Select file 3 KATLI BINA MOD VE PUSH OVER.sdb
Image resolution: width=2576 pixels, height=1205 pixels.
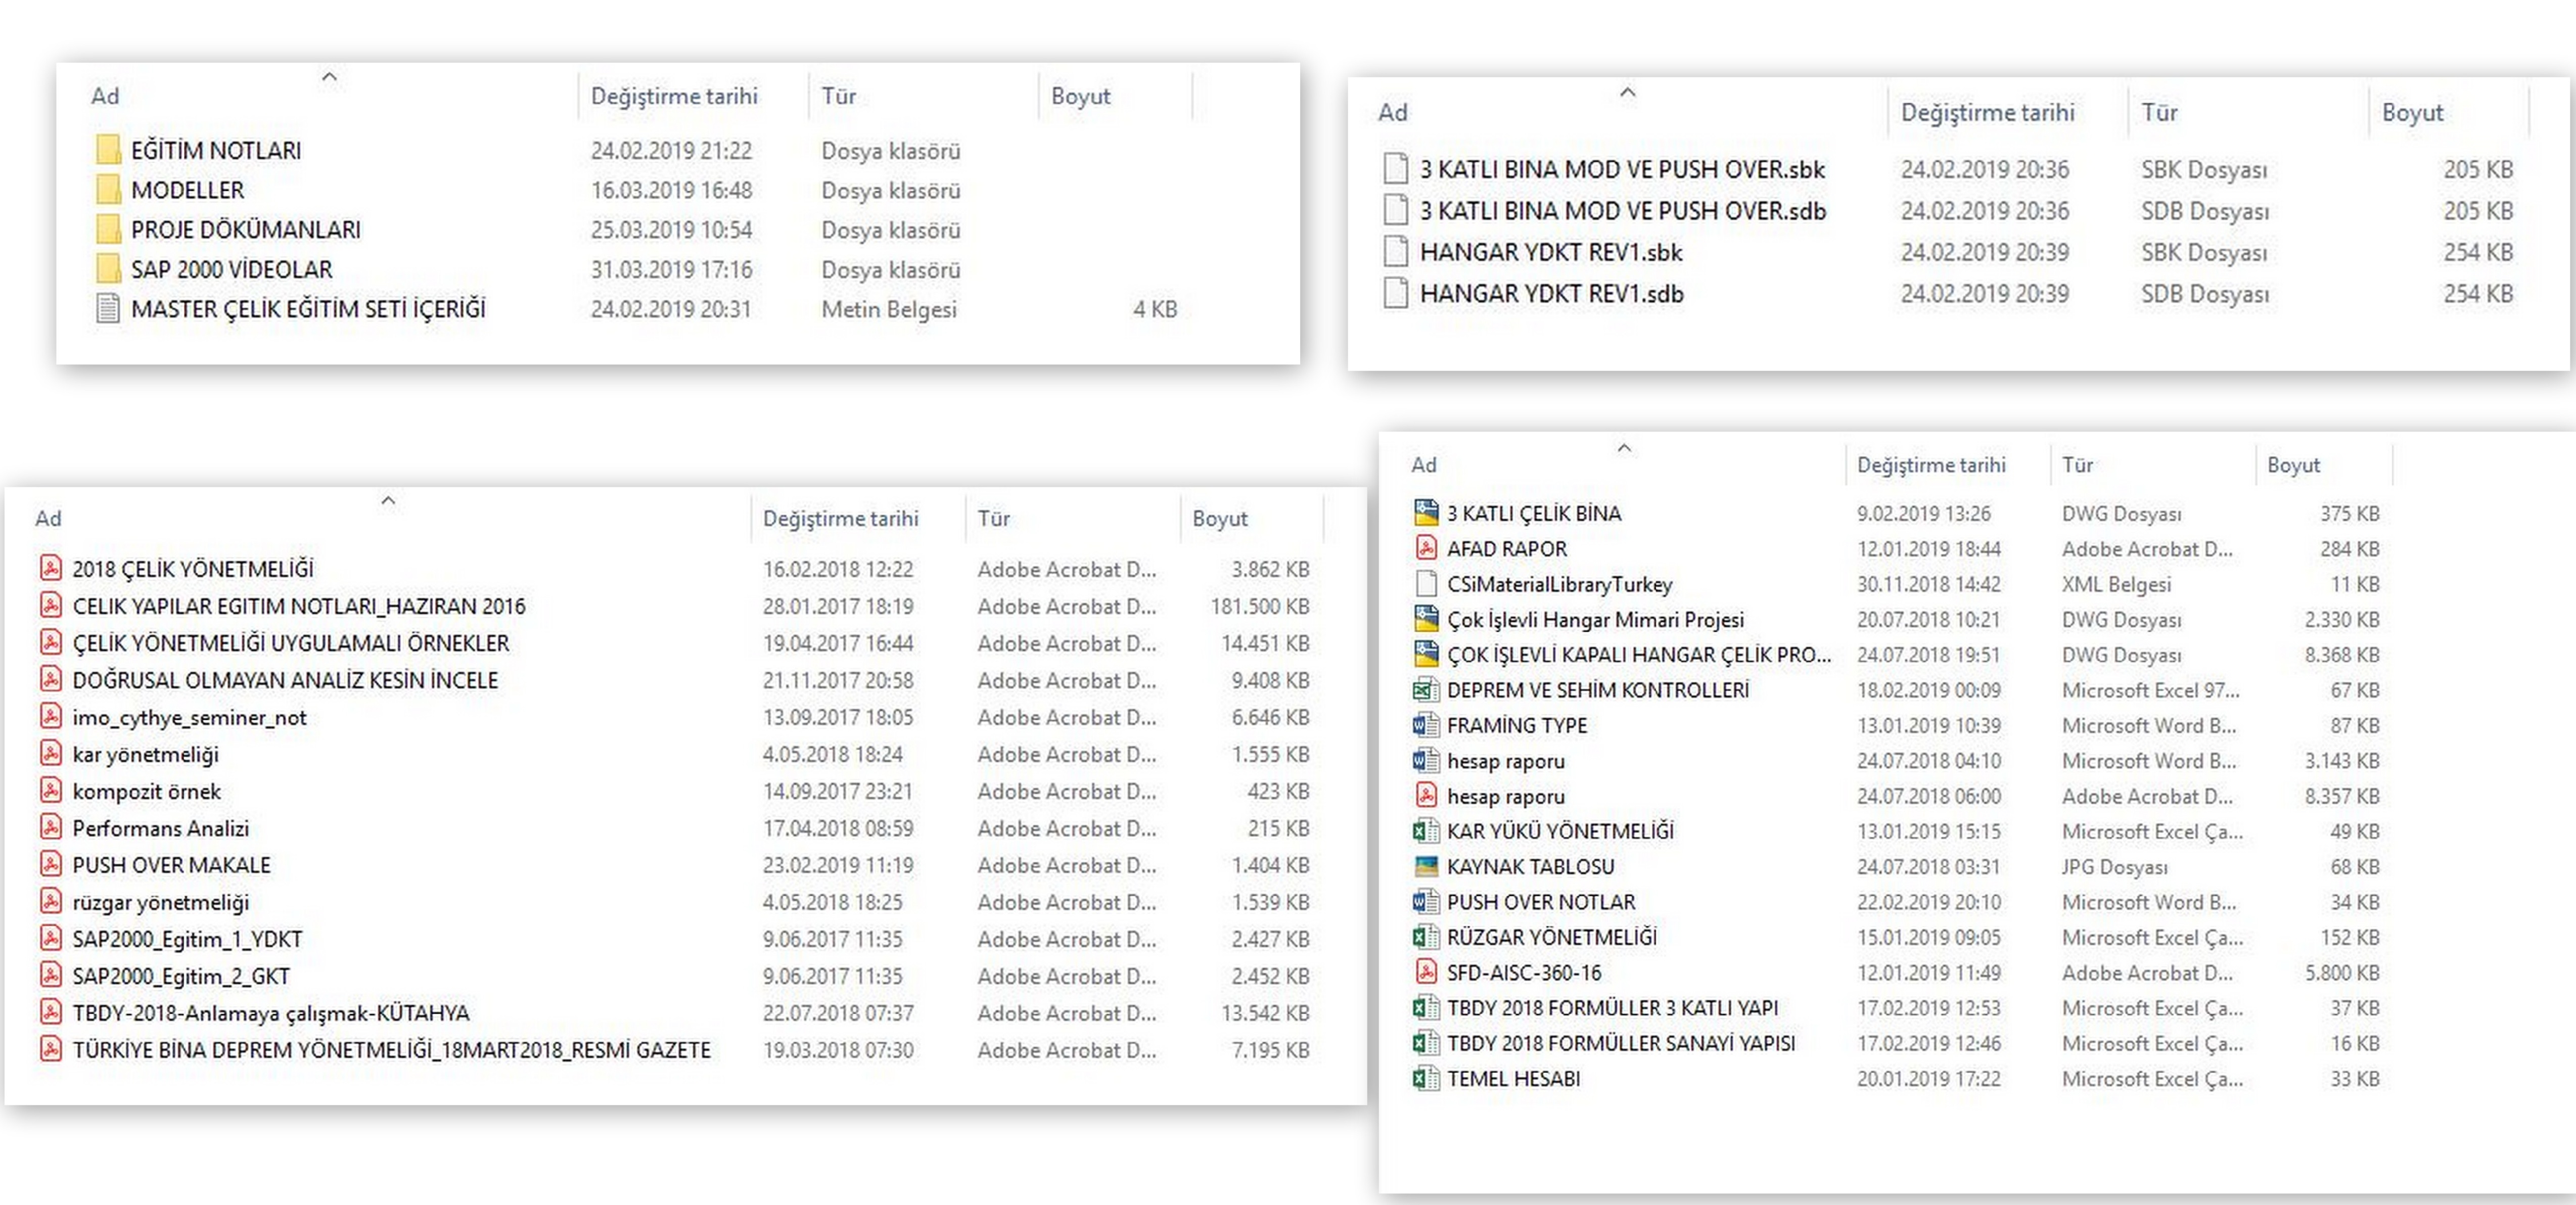pos(1622,211)
